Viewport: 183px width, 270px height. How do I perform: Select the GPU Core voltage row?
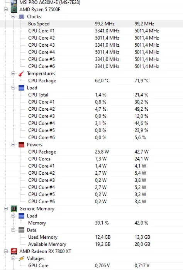(x=91, y=265)
